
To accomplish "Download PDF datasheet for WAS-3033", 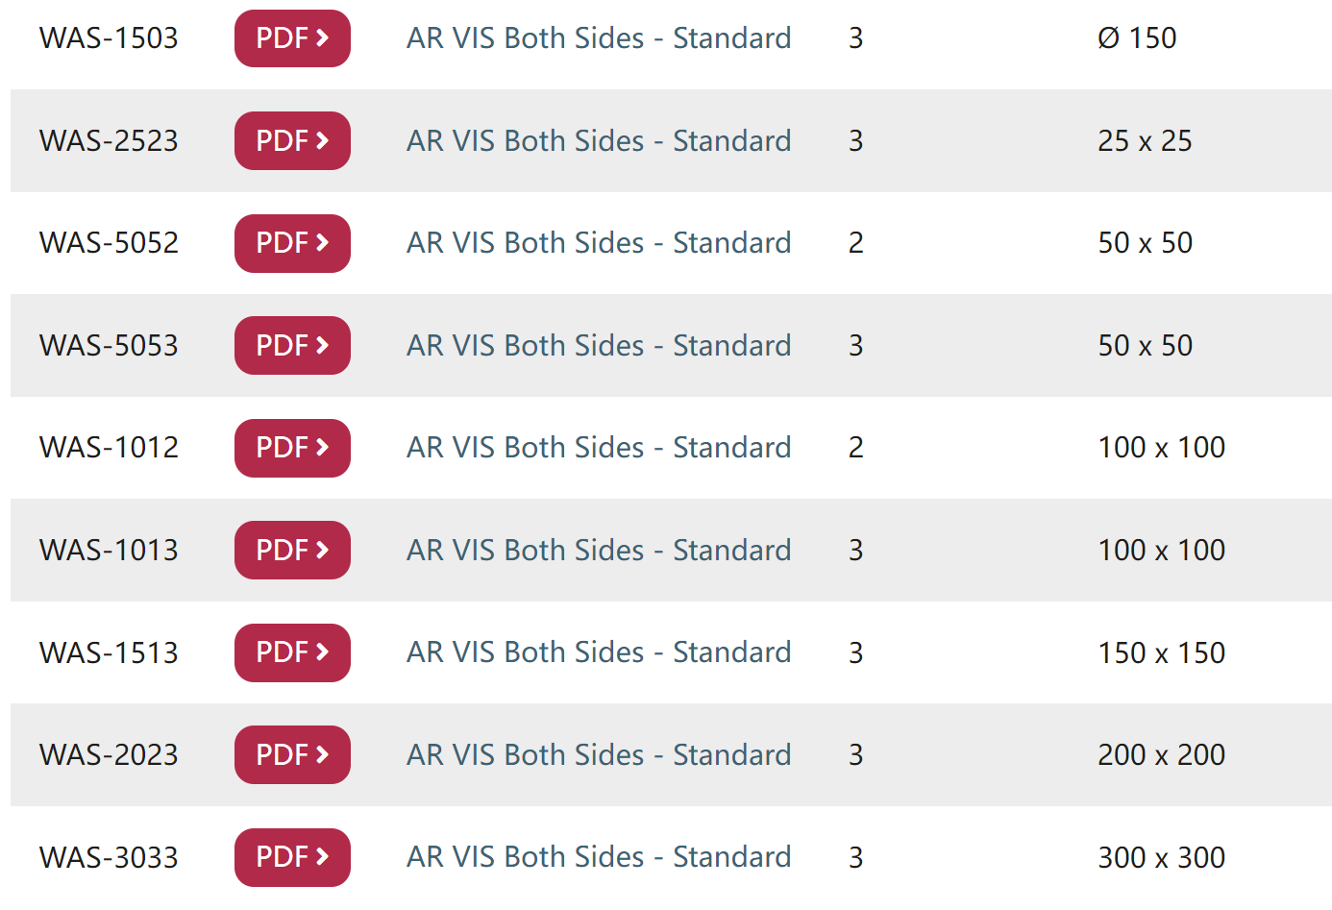I will [292, 857].
